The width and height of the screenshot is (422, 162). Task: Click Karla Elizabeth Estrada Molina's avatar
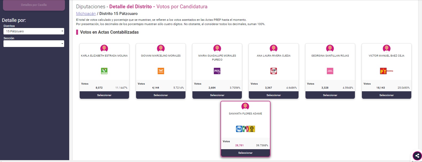pos(104,48)
